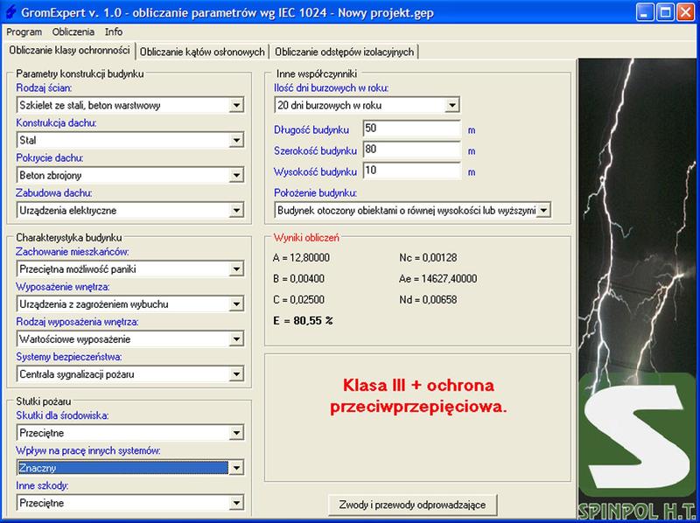Expand the "Pokrycie dachu" combo box
The height and width of the screenshot is (523, 700).
click(x=236, y=175)
